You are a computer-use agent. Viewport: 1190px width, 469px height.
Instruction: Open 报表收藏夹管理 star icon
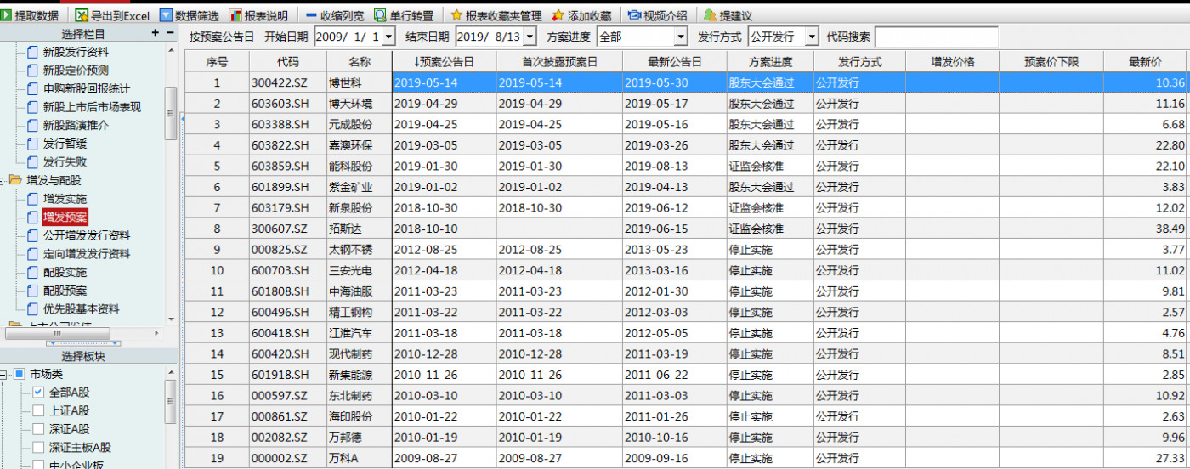click(x=456, y=15)
